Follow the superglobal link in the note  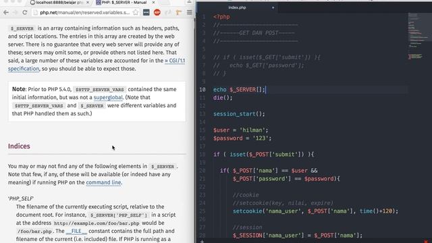(x=108, y=97)
